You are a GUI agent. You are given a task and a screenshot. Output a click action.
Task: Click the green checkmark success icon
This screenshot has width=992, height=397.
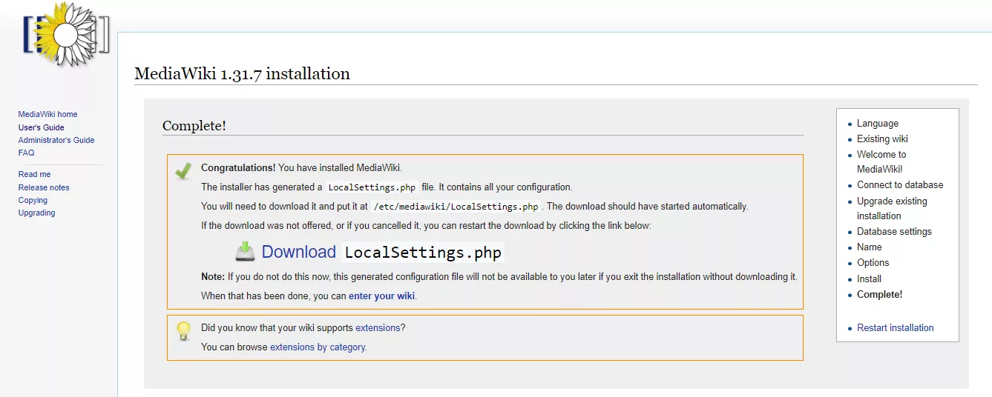[x=183, y=171]
